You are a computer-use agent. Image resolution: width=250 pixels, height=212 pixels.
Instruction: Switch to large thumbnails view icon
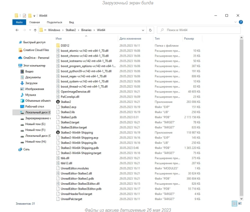(x=240, y=204)
